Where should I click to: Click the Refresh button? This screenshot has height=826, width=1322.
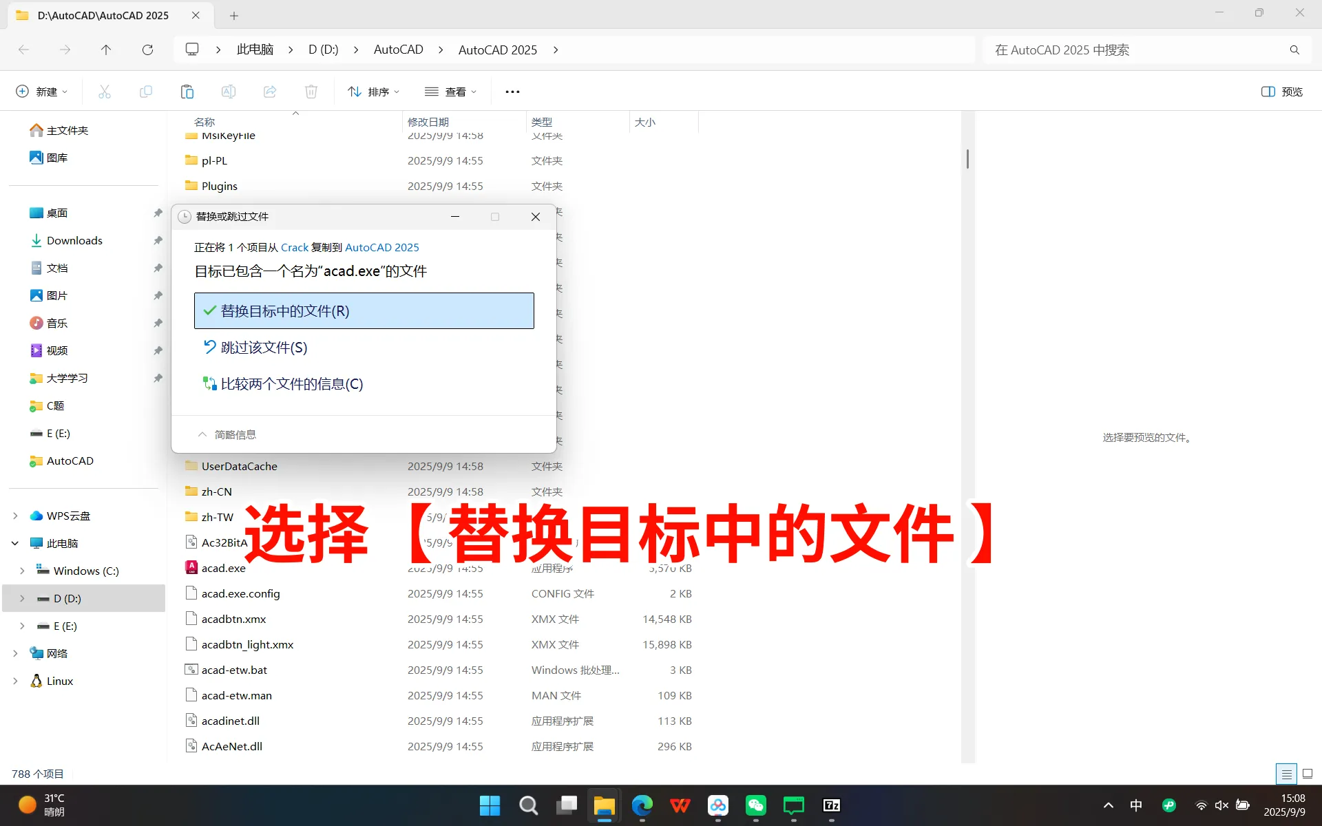point(147,50)
